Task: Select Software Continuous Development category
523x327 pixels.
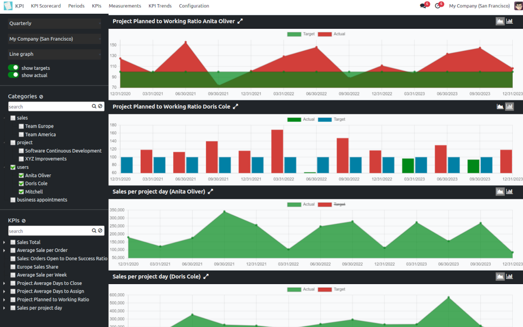Action: point(63,151)
